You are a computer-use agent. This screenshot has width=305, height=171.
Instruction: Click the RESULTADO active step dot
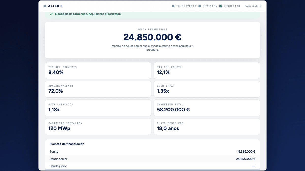click(x=221, y=6)
